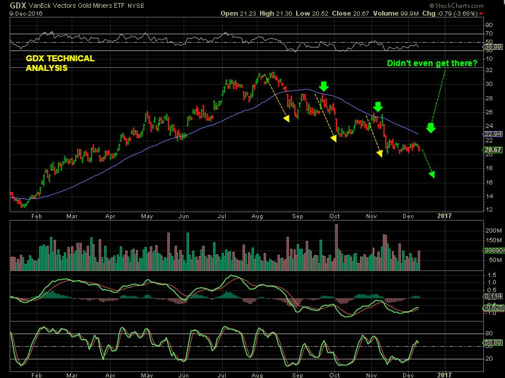Image resolution: width=505 pixels, height=378 pixels.
Task: Click the 200M volume axis label
Action: pos(494,230)
